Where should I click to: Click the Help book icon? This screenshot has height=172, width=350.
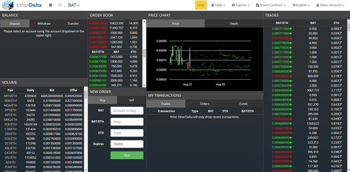pos(213,5)
